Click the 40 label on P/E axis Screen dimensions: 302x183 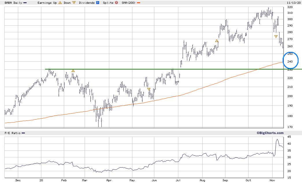(x=289, y=144)
